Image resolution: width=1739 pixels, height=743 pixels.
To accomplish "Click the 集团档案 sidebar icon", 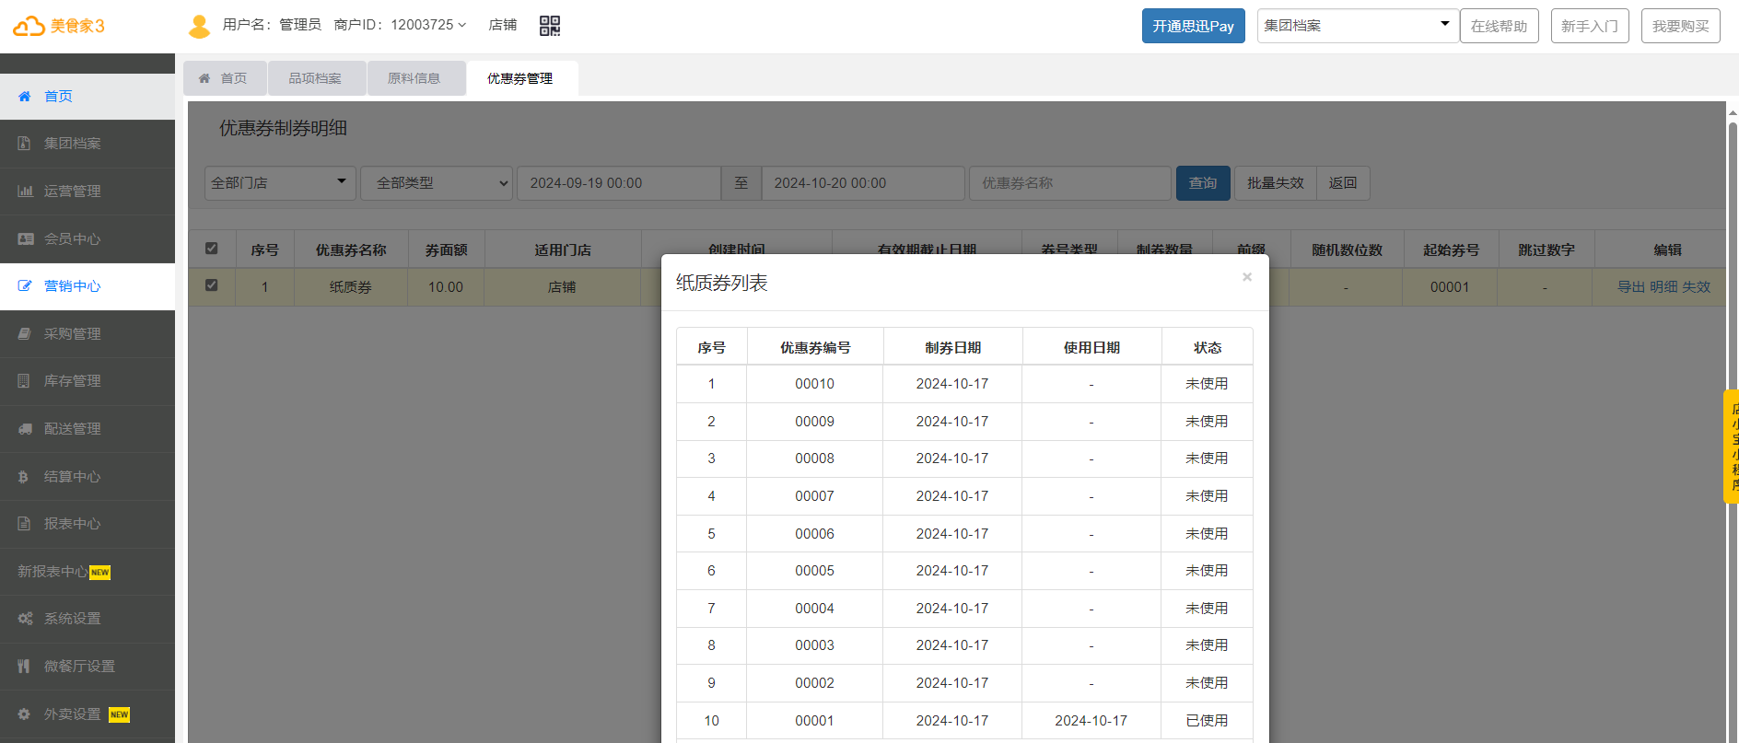I will (x=25, y=144).
